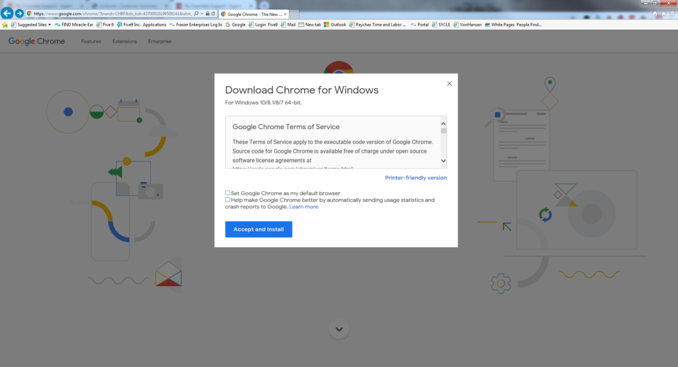Open address bar autocomplete dropdown arrow
This screenshot has height=367, width=678.
(x=201, y=14)
